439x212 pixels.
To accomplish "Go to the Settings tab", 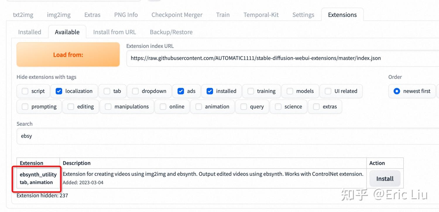I will (303, 15).
